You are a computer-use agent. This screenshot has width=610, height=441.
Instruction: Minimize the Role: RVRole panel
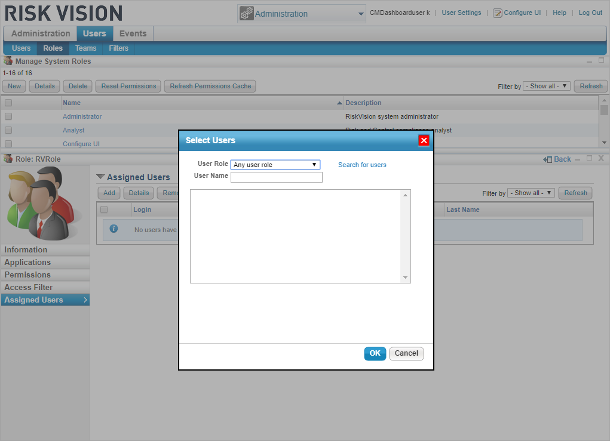577,159
